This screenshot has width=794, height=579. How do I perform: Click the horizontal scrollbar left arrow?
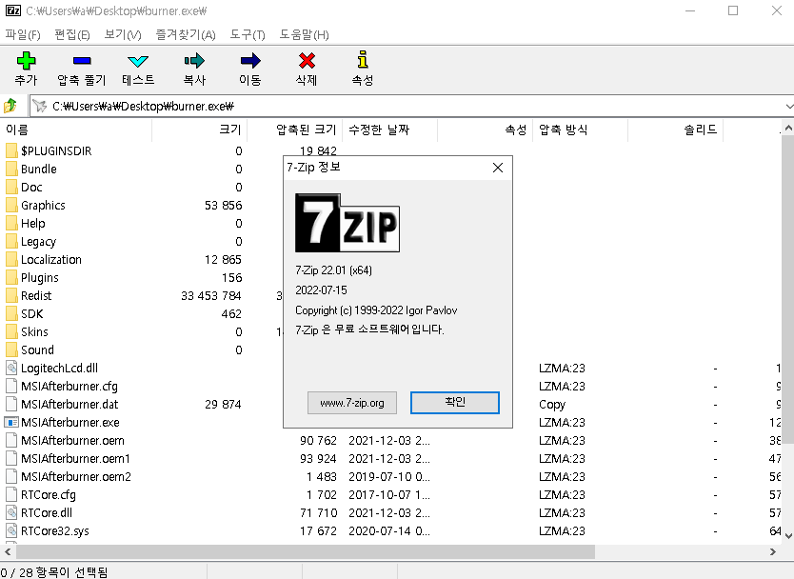pos(8,551)
